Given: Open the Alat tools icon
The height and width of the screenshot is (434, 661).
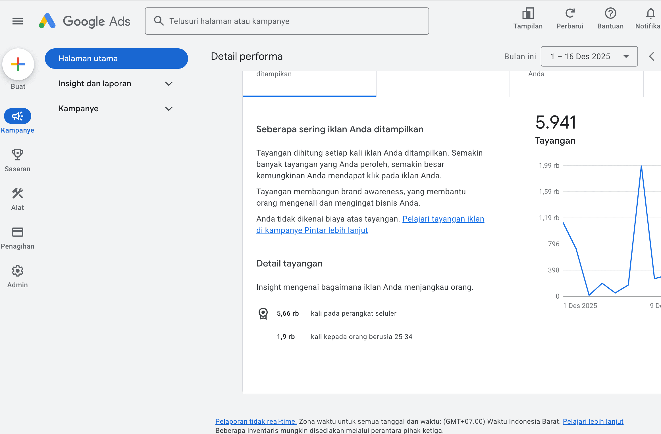Looking at the screenshot, I should click(18, 194).
